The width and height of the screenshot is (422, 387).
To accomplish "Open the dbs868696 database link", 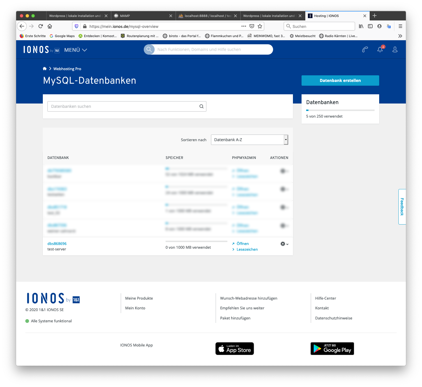I will point(57,244).
